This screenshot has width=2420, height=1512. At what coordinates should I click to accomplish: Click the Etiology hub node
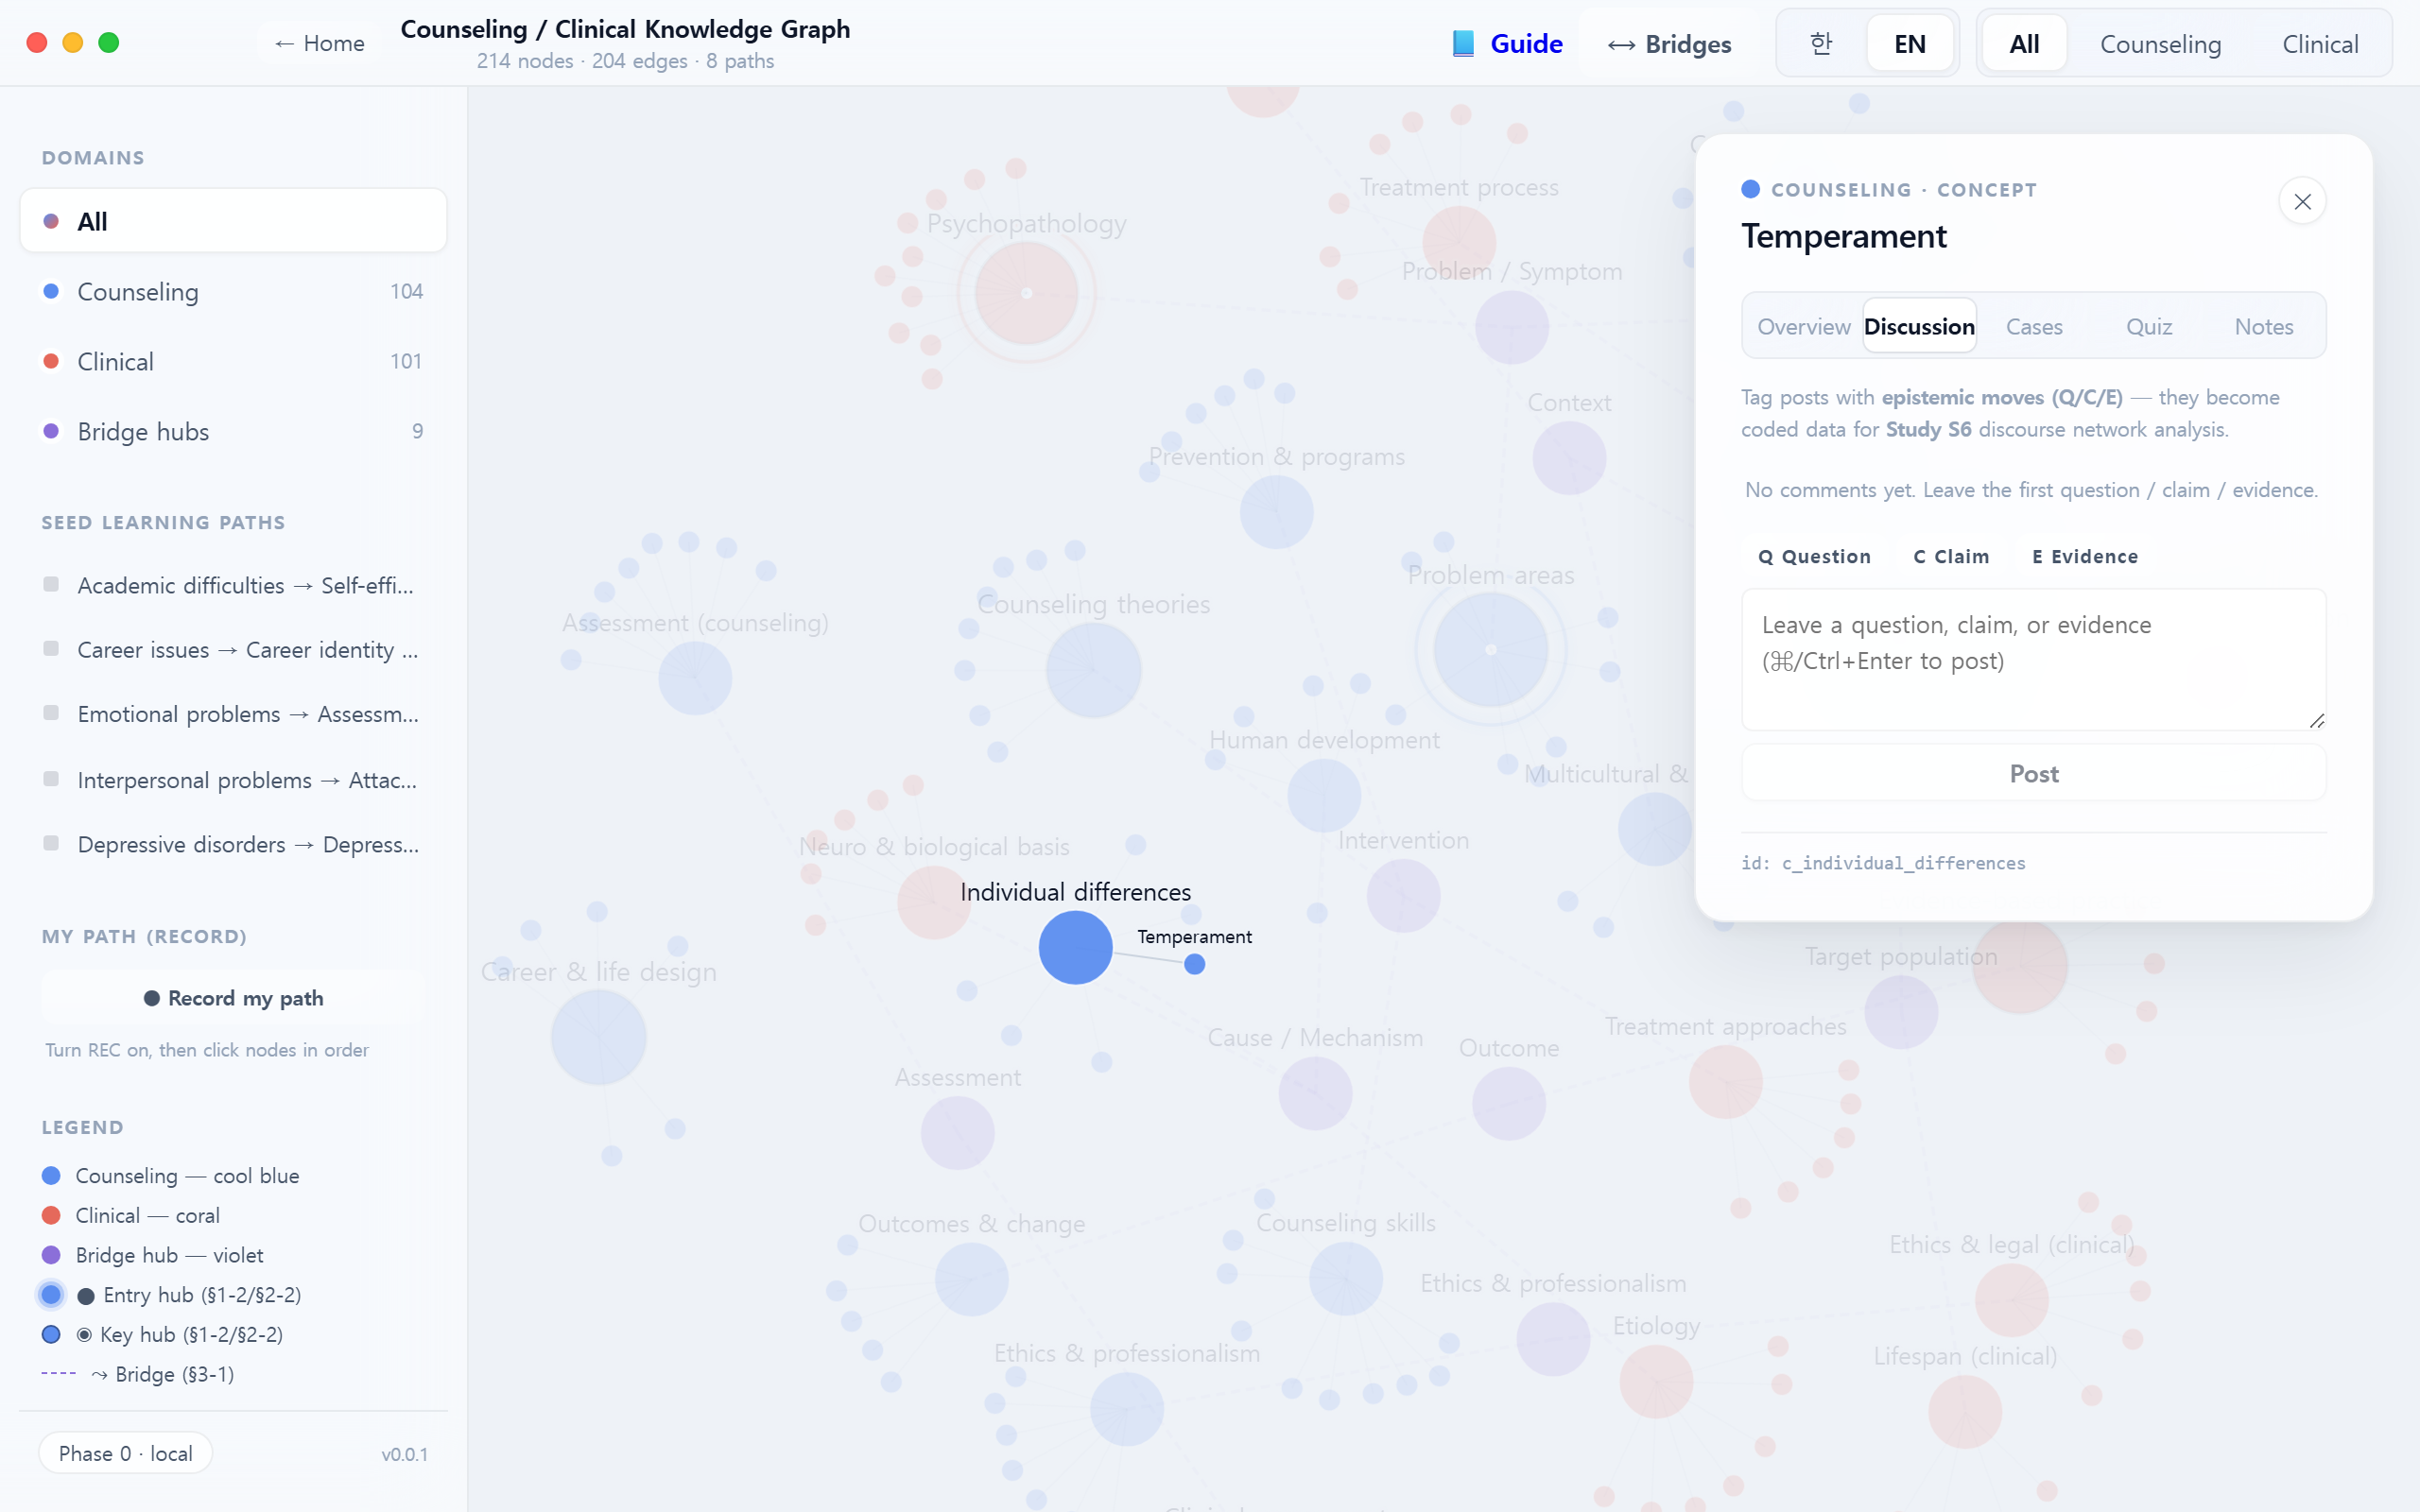1656,1382
